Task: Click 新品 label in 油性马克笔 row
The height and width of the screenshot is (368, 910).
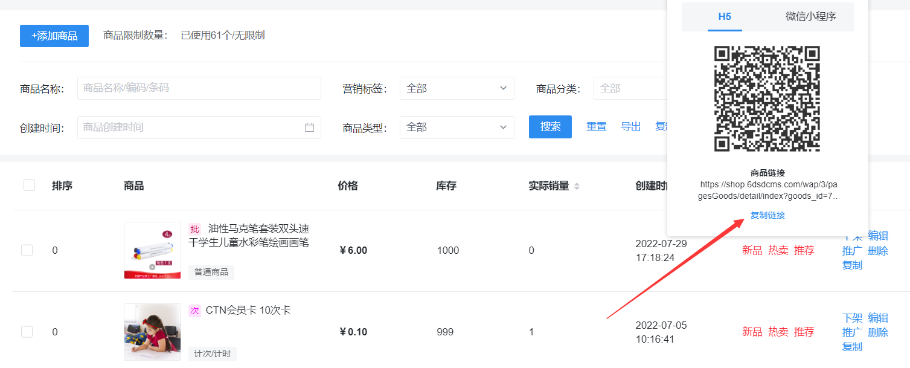Action: [x=752, y=250]
